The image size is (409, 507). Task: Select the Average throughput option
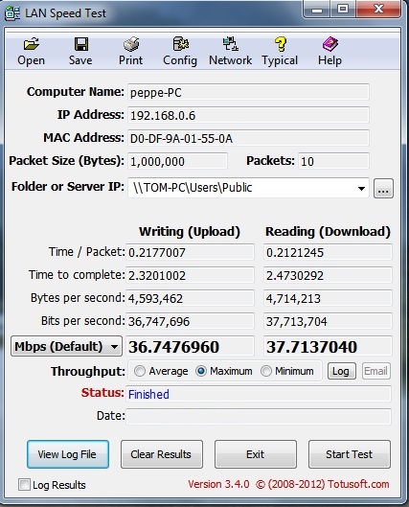pyautogui.click(x=140, y=371)
